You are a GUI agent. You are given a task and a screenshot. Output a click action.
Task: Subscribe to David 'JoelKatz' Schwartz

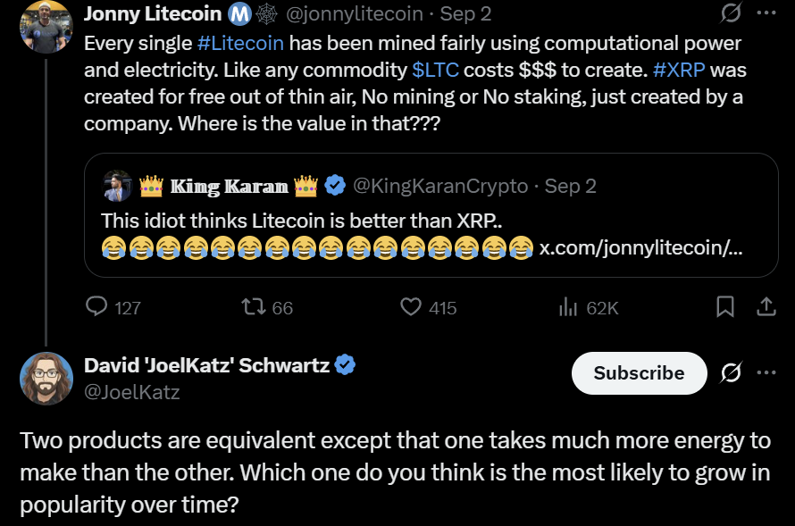[639, 373]
